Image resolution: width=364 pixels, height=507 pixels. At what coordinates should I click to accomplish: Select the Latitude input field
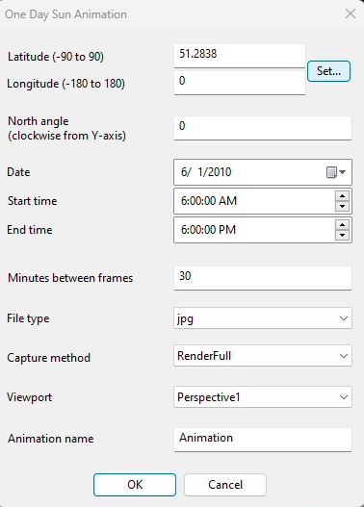240,56
